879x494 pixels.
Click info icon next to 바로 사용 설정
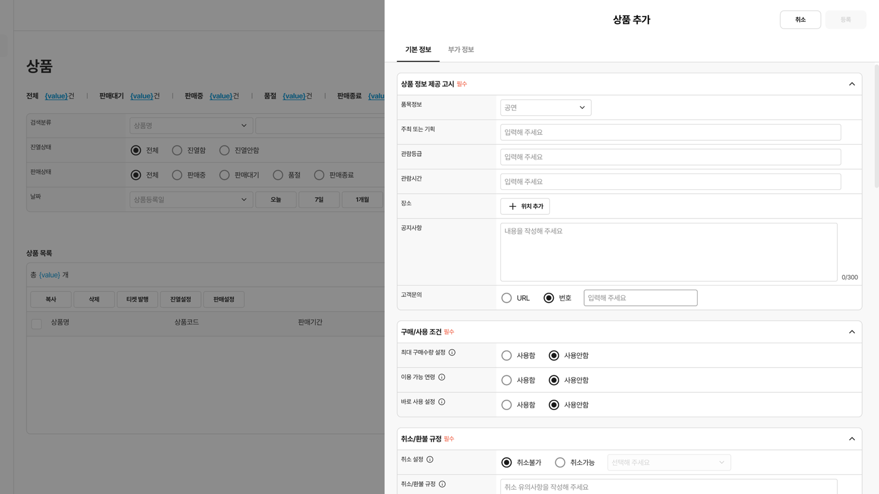[x=442, y=402]
